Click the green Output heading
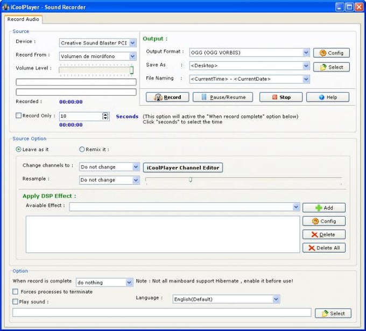This screenshot has width=366, height=331. tap(155, 39)
